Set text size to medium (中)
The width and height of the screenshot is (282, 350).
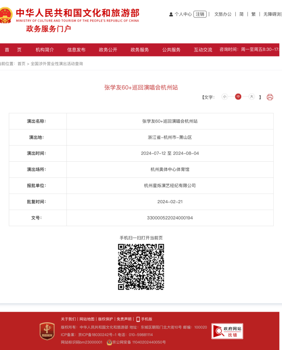(x=238, y=97)
